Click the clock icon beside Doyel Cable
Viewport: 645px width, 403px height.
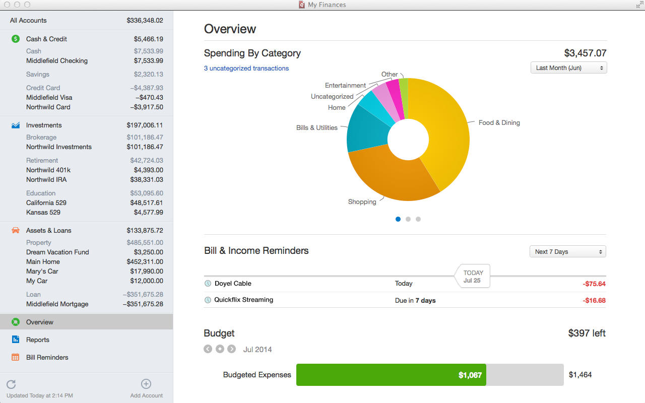(208, 284)
